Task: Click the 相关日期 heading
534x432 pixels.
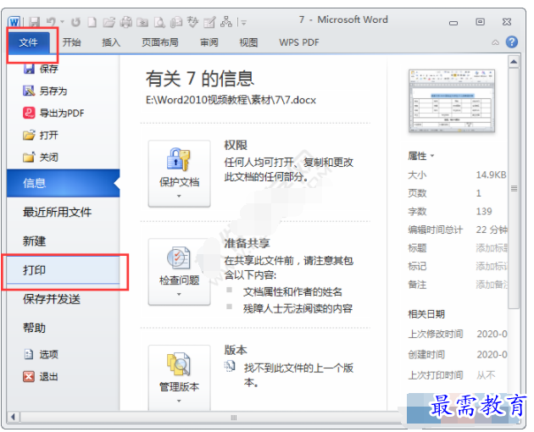Action: tap(426, 314)
